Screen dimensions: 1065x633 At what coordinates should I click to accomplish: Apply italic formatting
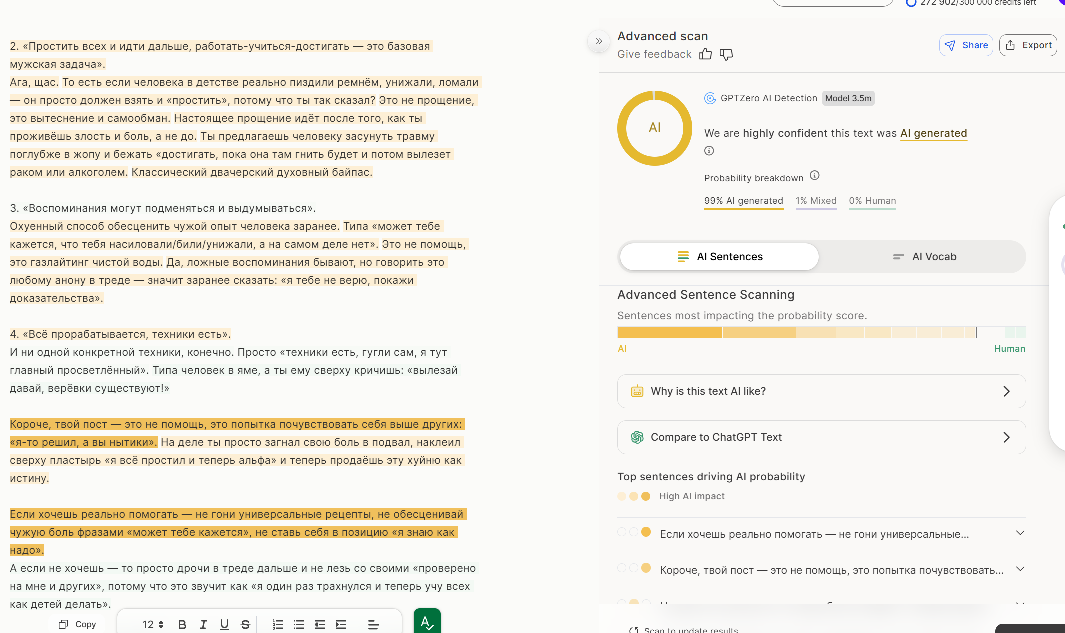[203, 624]
